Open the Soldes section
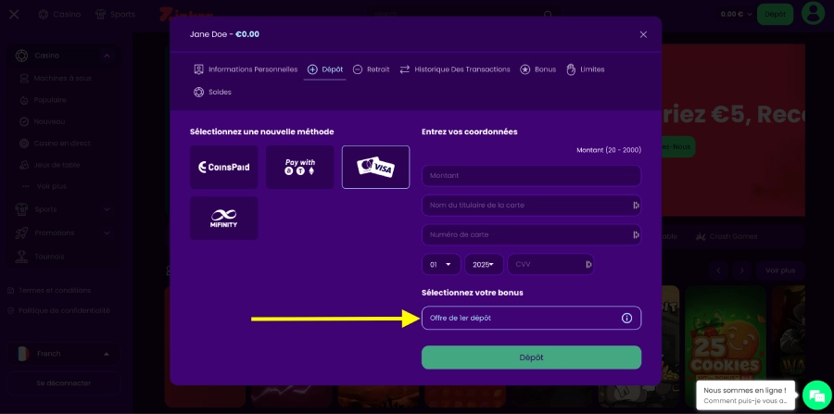The width and height of the screenshot is (834, 414). pyautogui.click(x=212, y=92)
